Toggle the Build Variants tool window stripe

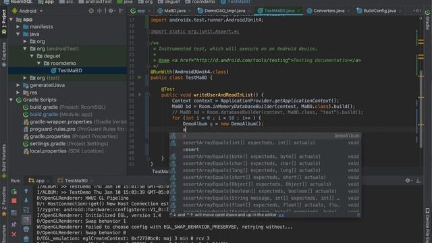(4, 161)
